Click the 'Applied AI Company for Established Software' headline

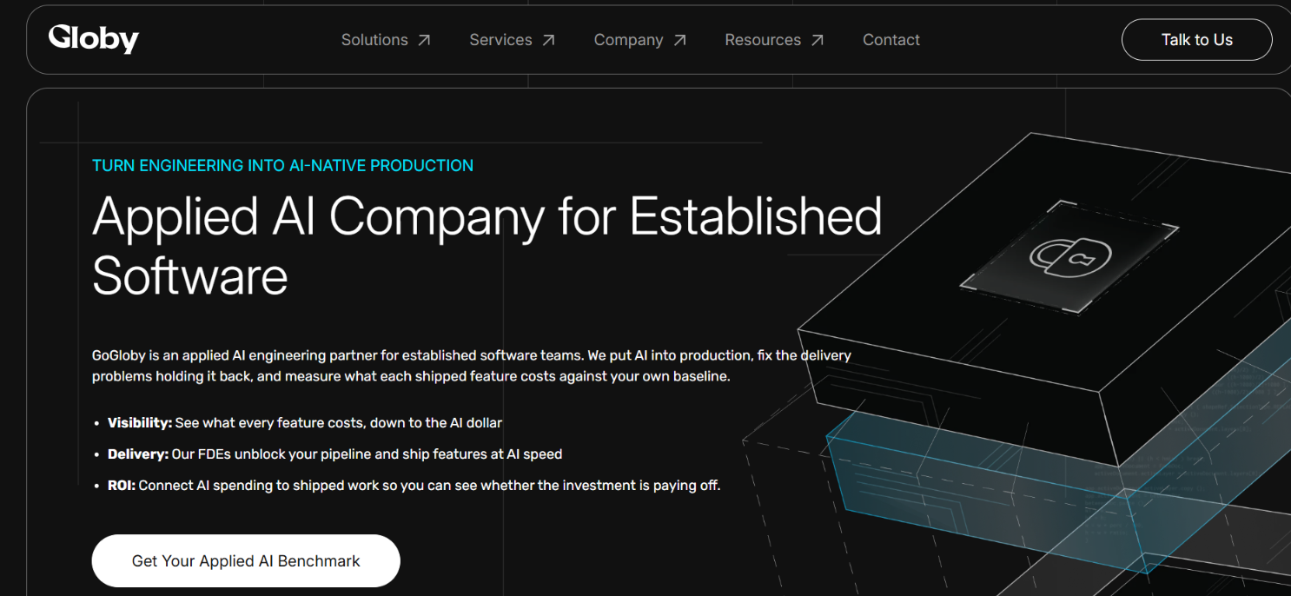click(487, 246)
